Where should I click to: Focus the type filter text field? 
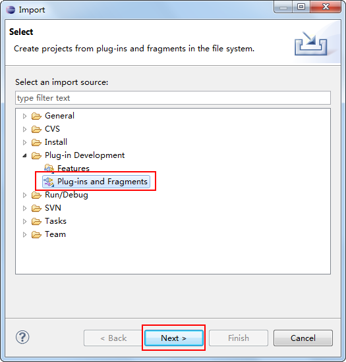click(173, 98)
